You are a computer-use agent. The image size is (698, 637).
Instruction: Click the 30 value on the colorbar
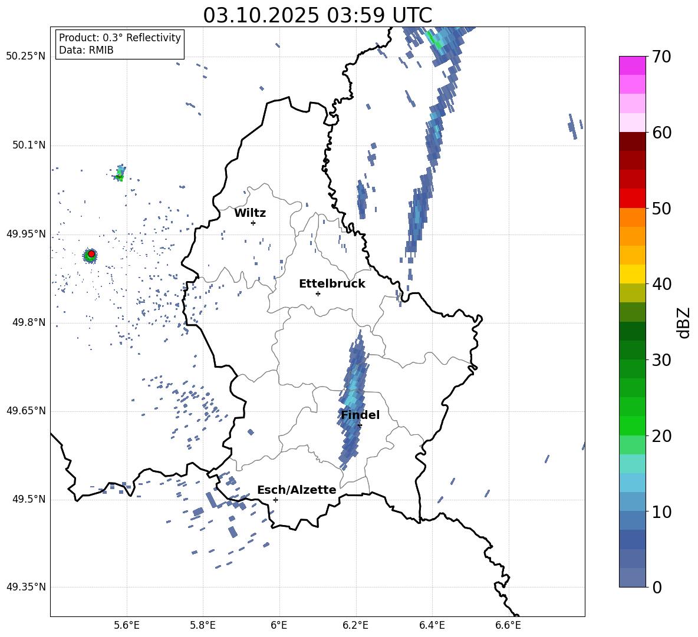click(661, 359)
